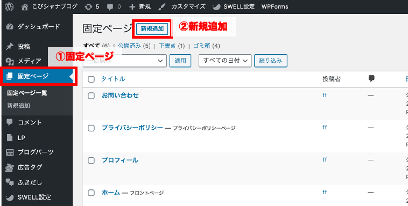Click the 広告タグ icon
408x206 pixels.
tap(10, 167)
